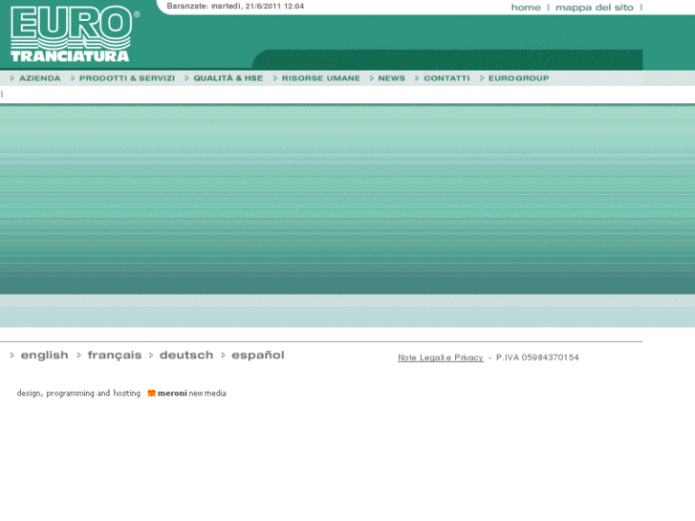This screenshot has width=695, height=521.
Task: Click the arrow icon before français
Action: [x=78, y=356]
